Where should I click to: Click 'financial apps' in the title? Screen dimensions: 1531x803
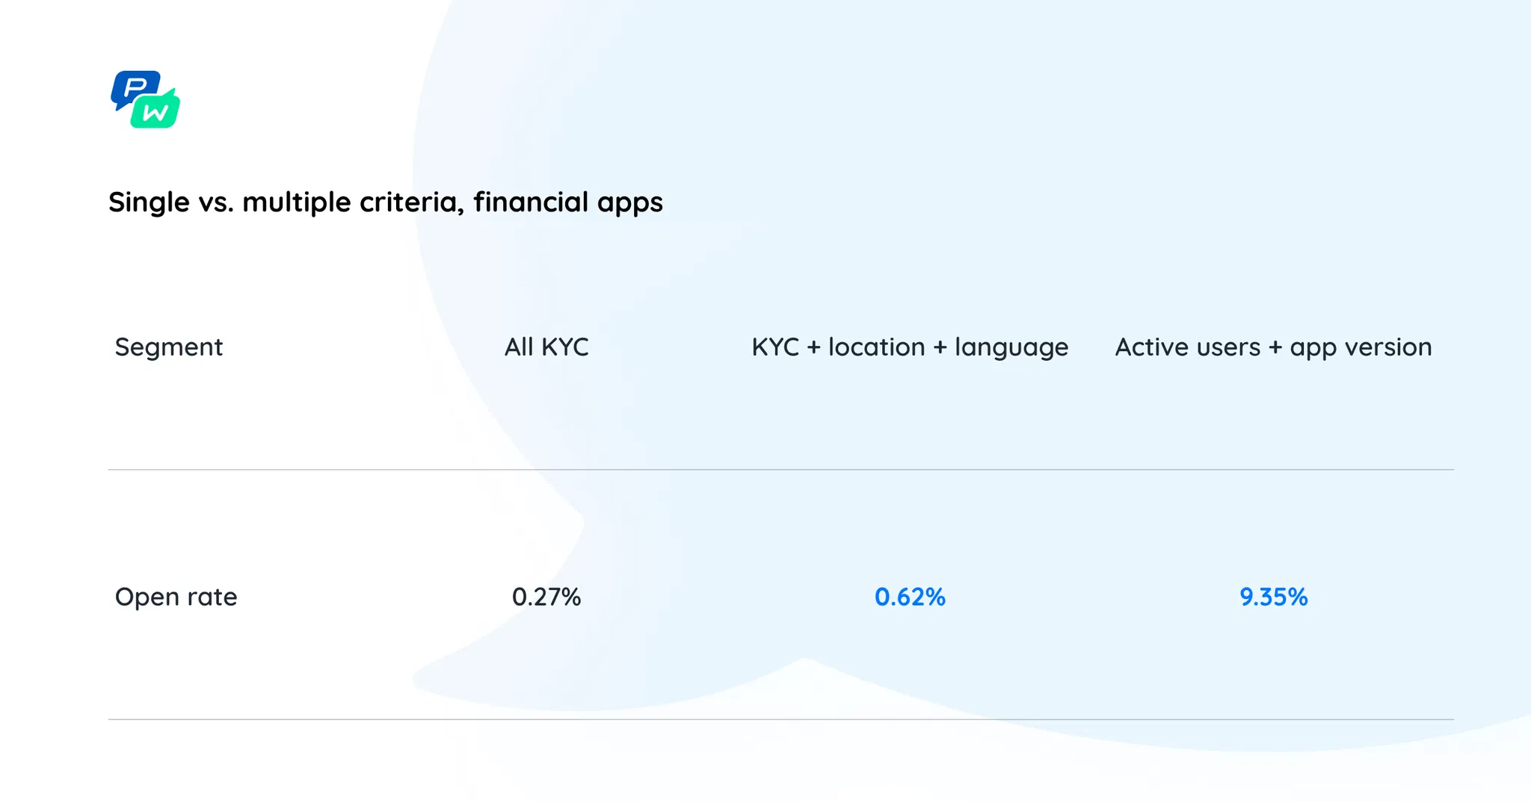click(x=568, y=202)
